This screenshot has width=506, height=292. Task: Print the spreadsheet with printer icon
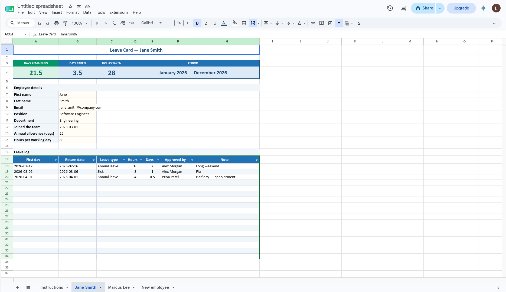coord(57,23)
